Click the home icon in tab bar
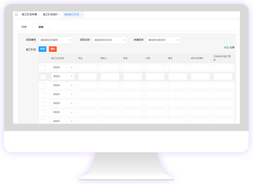The width and height of the screenshot is (253, 184). coord(16,14)
